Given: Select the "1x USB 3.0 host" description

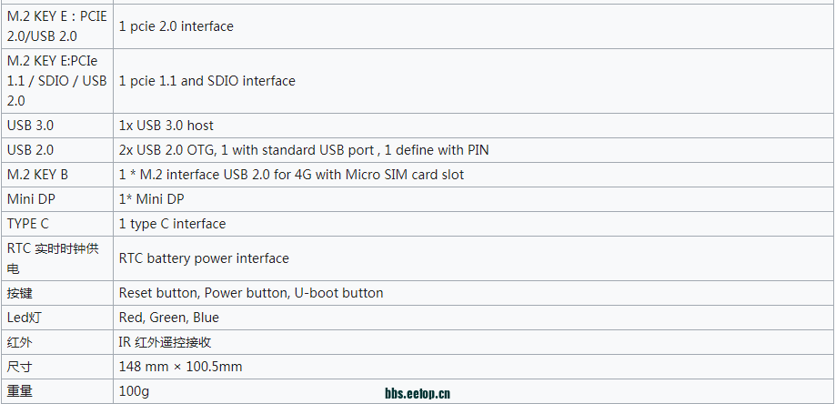Looking at the screenshot, I should (x=166, y=126).
